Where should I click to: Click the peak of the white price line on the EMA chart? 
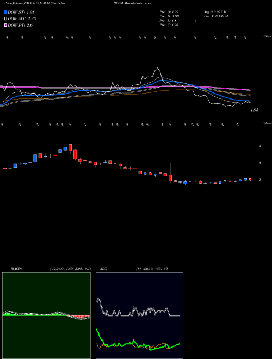click(157, 68)
